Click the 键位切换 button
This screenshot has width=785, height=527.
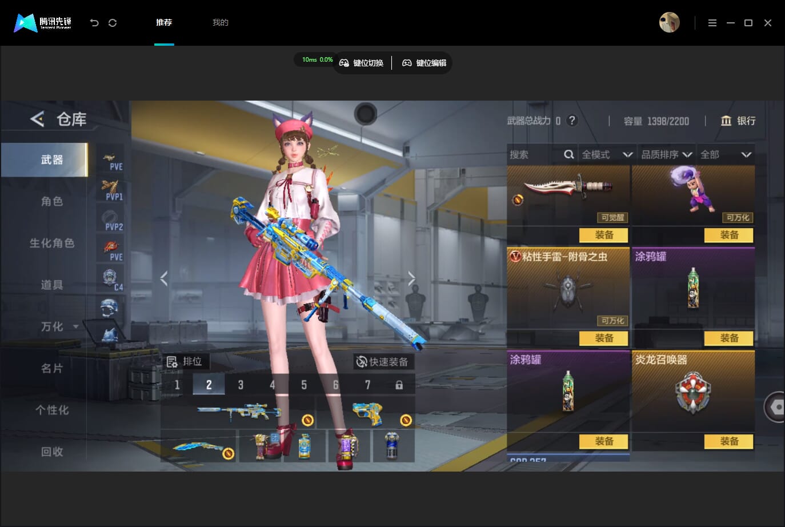362,63
